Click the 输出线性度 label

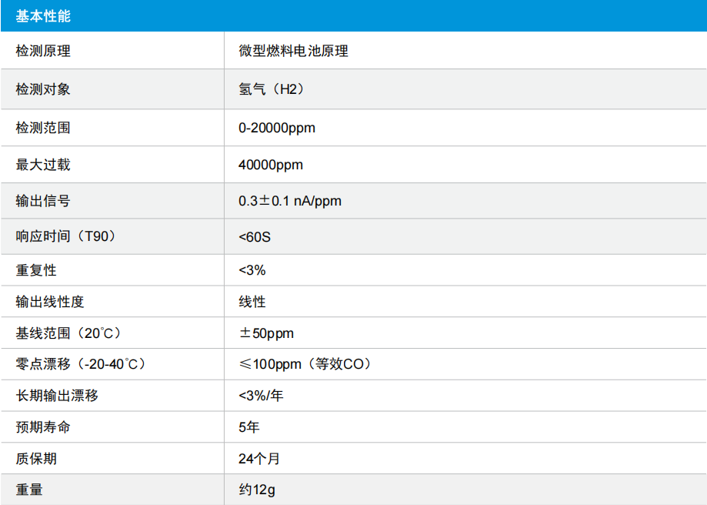pos(49,302)
